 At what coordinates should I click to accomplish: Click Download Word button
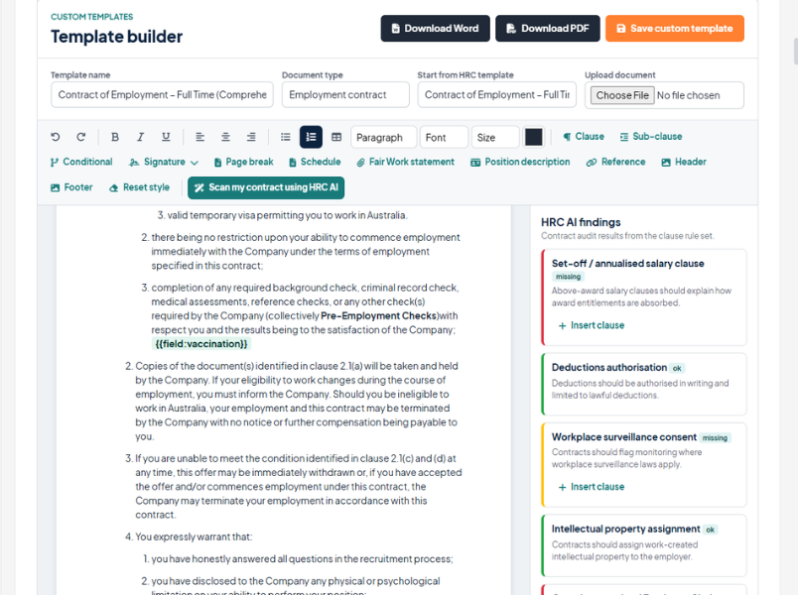tap(435, 29)
